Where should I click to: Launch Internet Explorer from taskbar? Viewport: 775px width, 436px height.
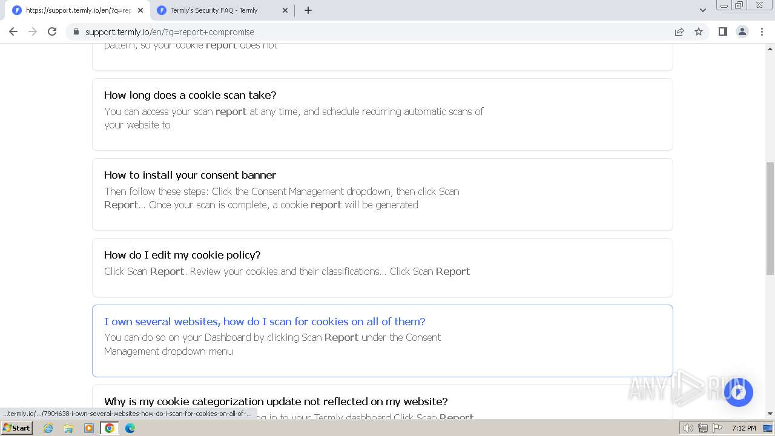point(48,428)
